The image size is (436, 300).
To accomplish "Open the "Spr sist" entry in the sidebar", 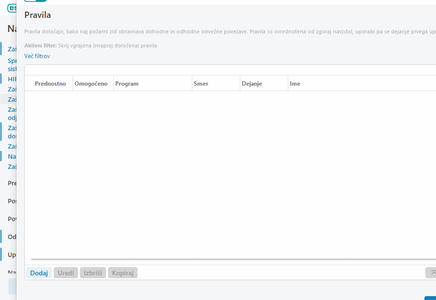I will (x=12, y=65).
